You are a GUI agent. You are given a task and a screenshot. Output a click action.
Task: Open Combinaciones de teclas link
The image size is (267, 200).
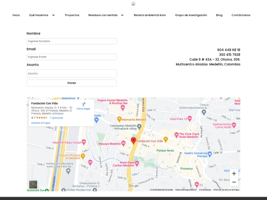[161, 190]
